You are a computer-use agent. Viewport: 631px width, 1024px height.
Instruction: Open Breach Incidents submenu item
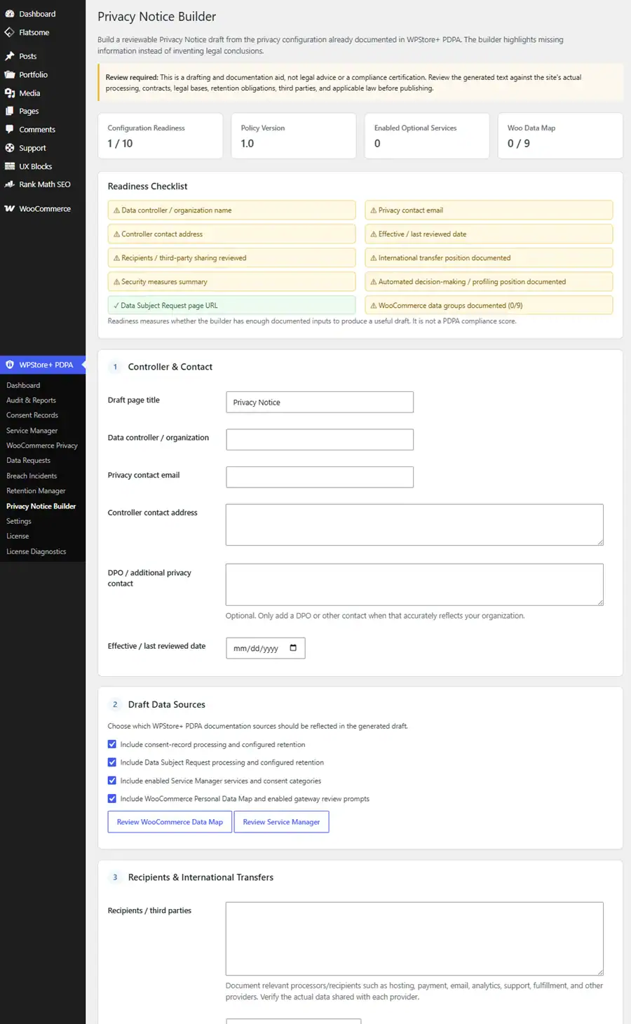click(x=32, y=476)
